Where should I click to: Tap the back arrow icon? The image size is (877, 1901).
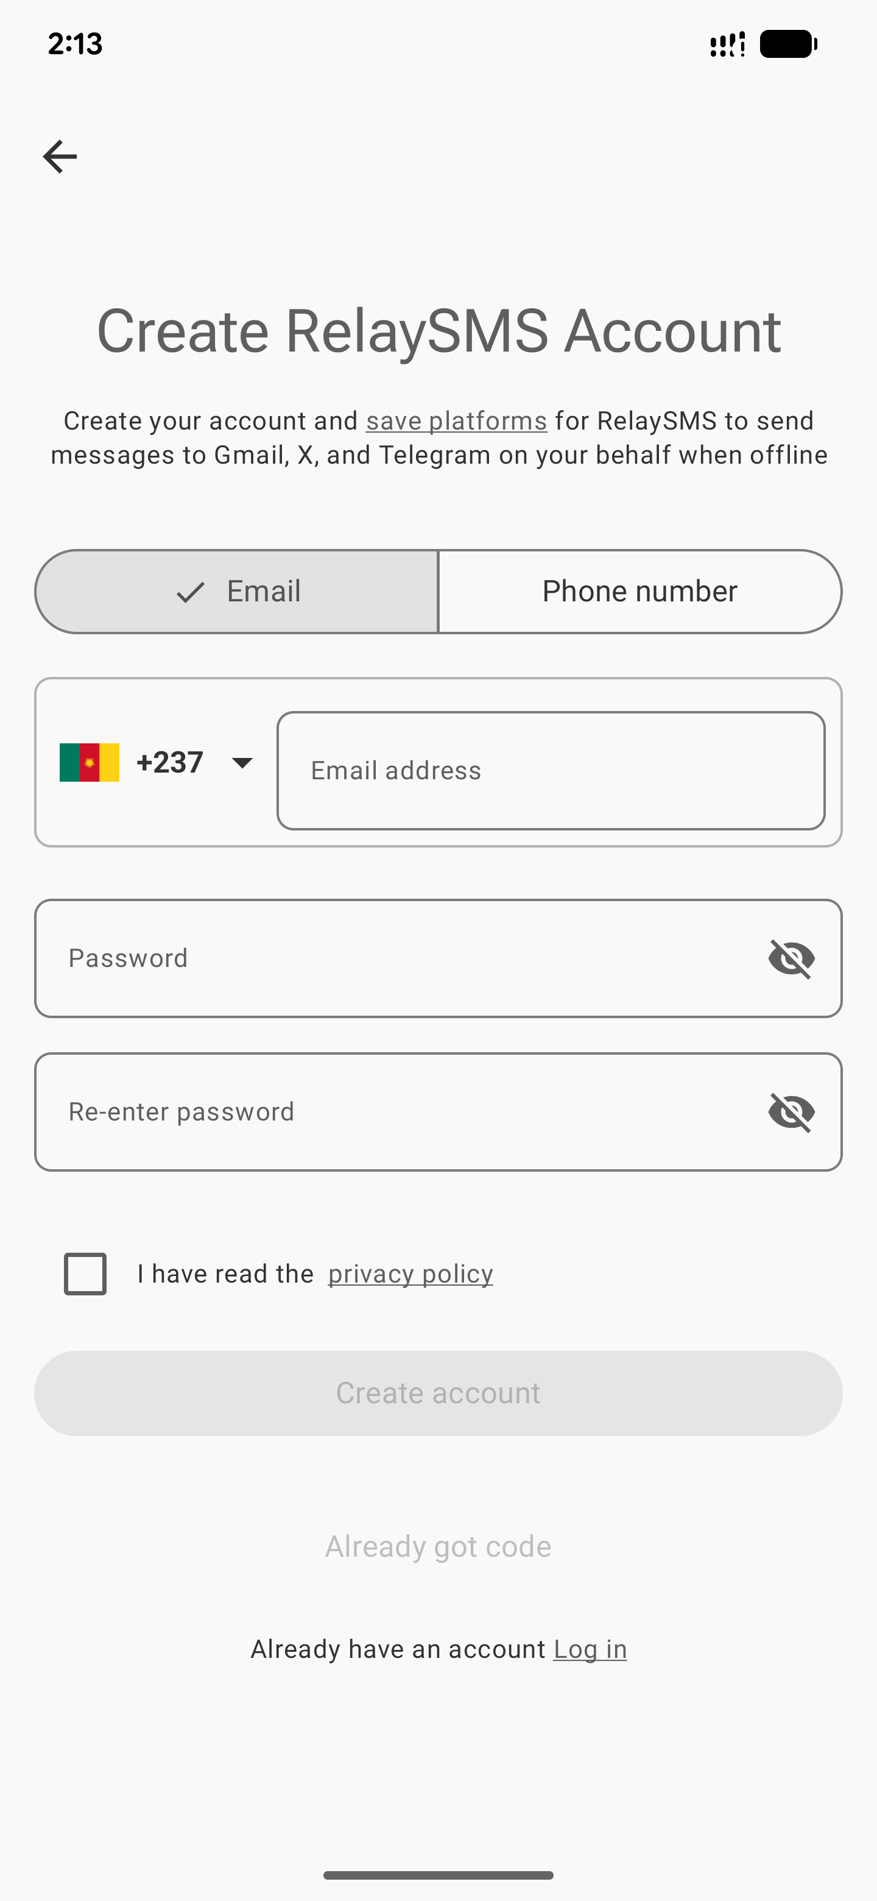click(x=60, y=157)
